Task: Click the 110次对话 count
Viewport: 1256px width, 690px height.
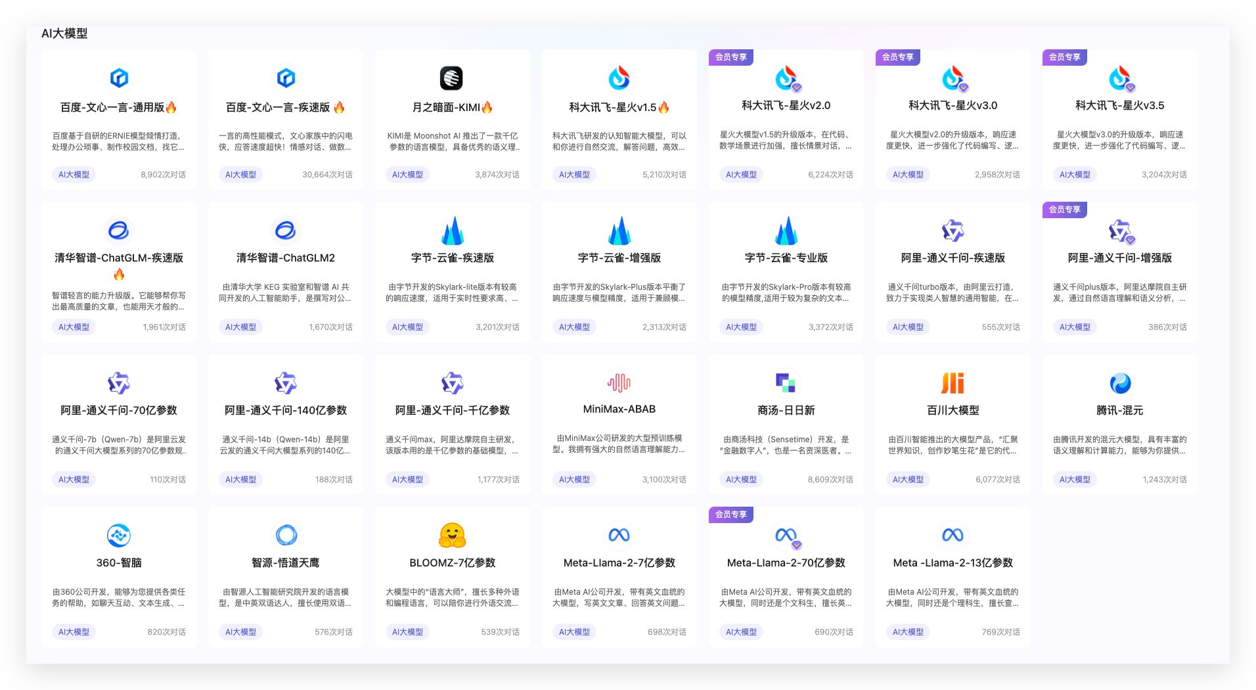Action: click(x=168, y=480)
